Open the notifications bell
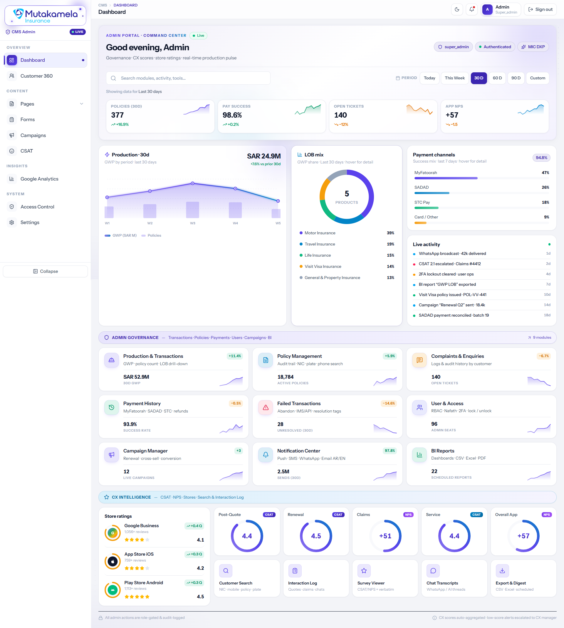 click(472, 9)
